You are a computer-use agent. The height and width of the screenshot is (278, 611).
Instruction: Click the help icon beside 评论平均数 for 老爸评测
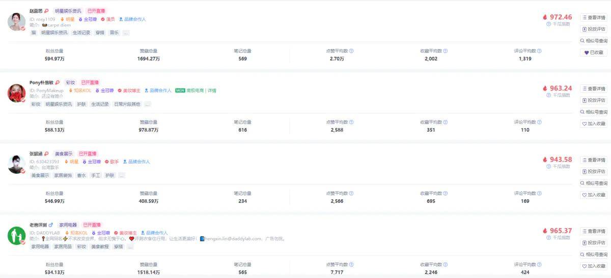(x=539, y=264)
